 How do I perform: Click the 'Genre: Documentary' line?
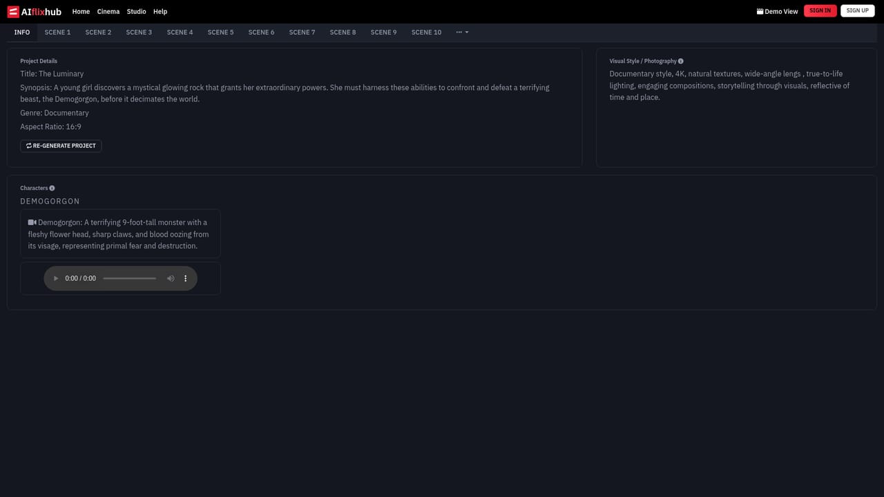(55, 113)
